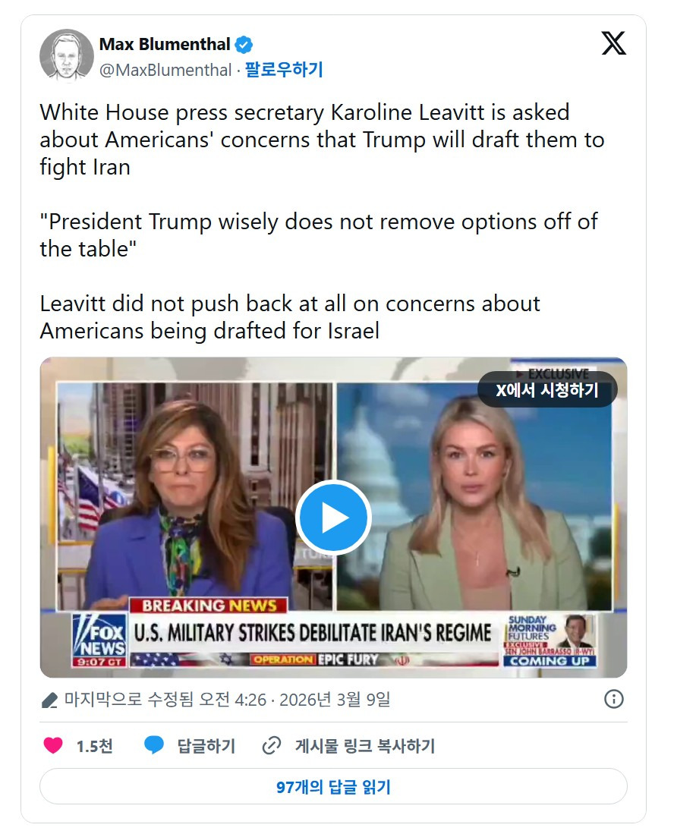Screen dimensions: 696x834
Task: Open the 2026년 3월 9일 timestamp link
Action: pos(335,700)
